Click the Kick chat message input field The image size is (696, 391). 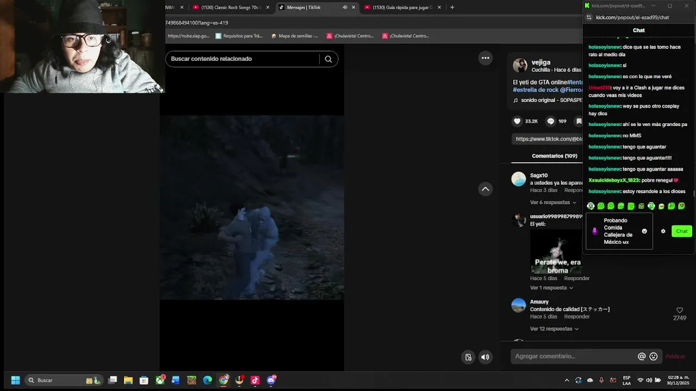619,231
